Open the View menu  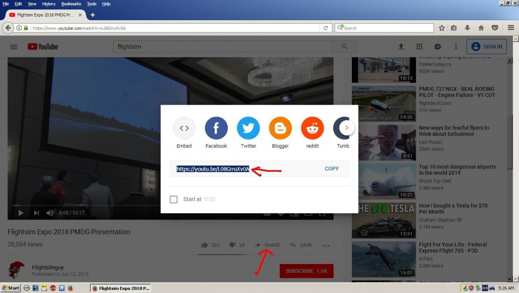[x=32, y=4]
